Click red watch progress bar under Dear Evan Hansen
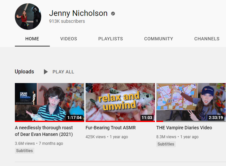The width and height of the screenshot is (226, 166). (x=50, y=121)
